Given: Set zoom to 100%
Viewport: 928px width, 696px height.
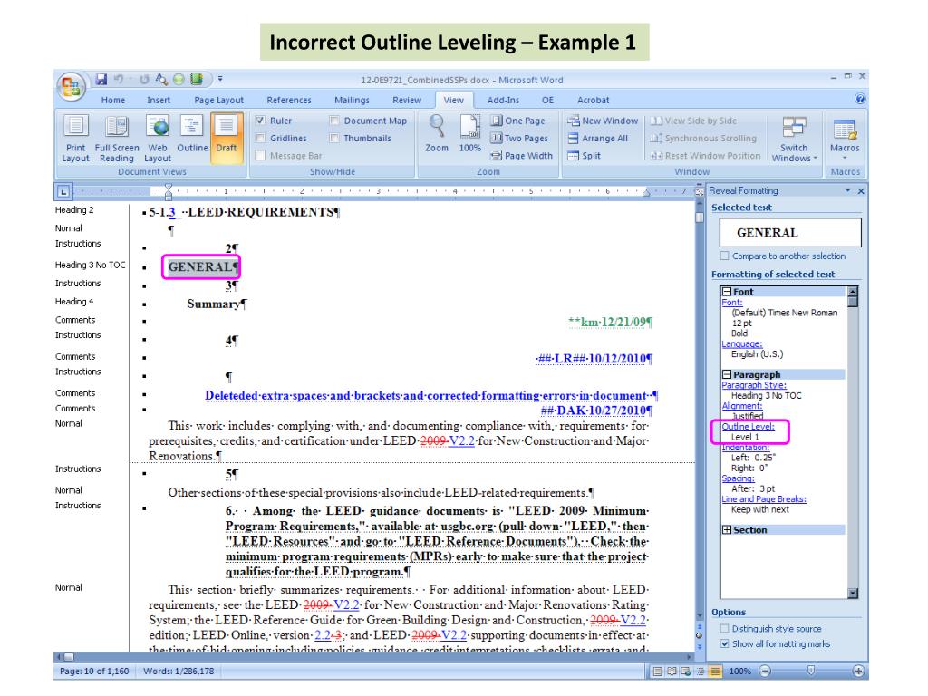Looking at the screenshot, I should click(470, 134).
